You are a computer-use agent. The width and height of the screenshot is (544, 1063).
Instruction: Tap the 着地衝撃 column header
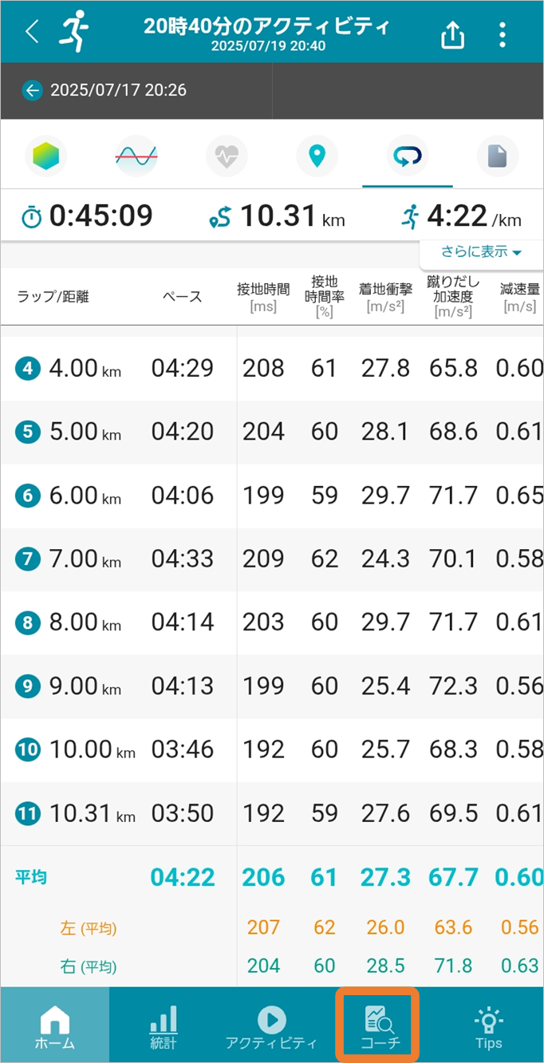(x=385, y=297)
